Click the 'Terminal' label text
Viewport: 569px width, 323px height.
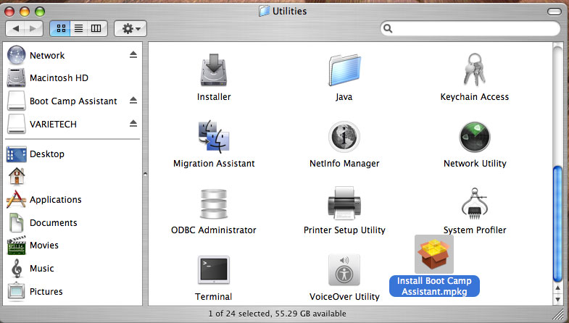[x=214, y=297]
